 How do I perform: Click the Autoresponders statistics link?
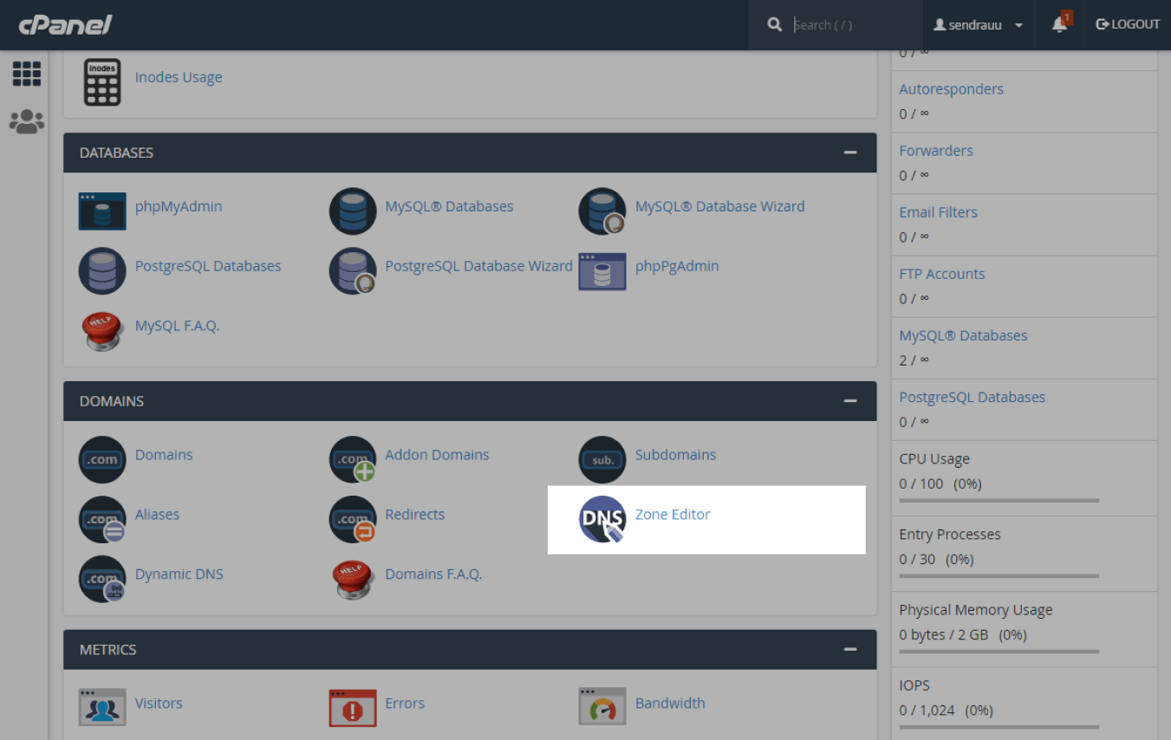[x=951, y=89]
